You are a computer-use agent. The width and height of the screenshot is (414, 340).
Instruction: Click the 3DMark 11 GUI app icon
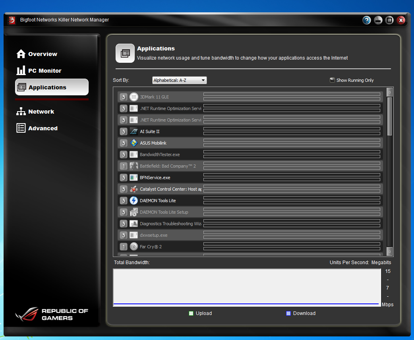click(x=134, y=97)
